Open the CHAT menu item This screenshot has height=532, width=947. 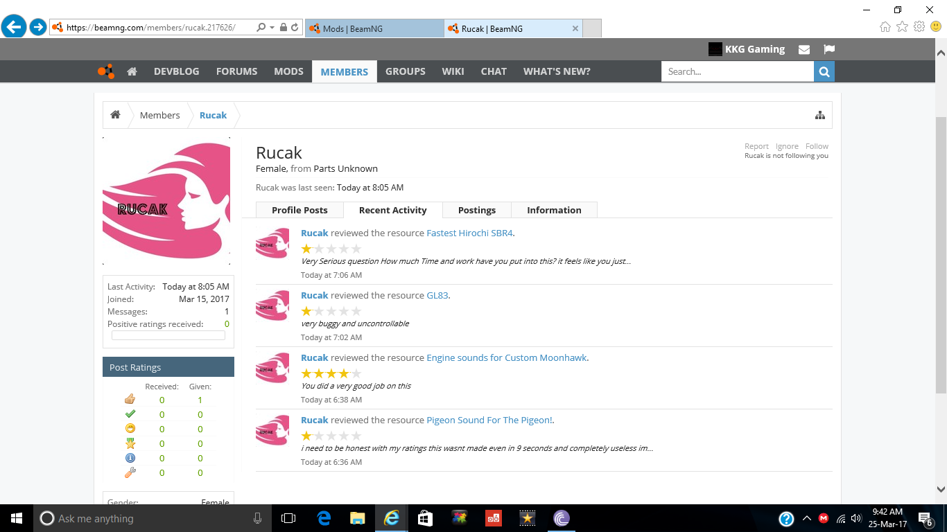coord(494,71)
